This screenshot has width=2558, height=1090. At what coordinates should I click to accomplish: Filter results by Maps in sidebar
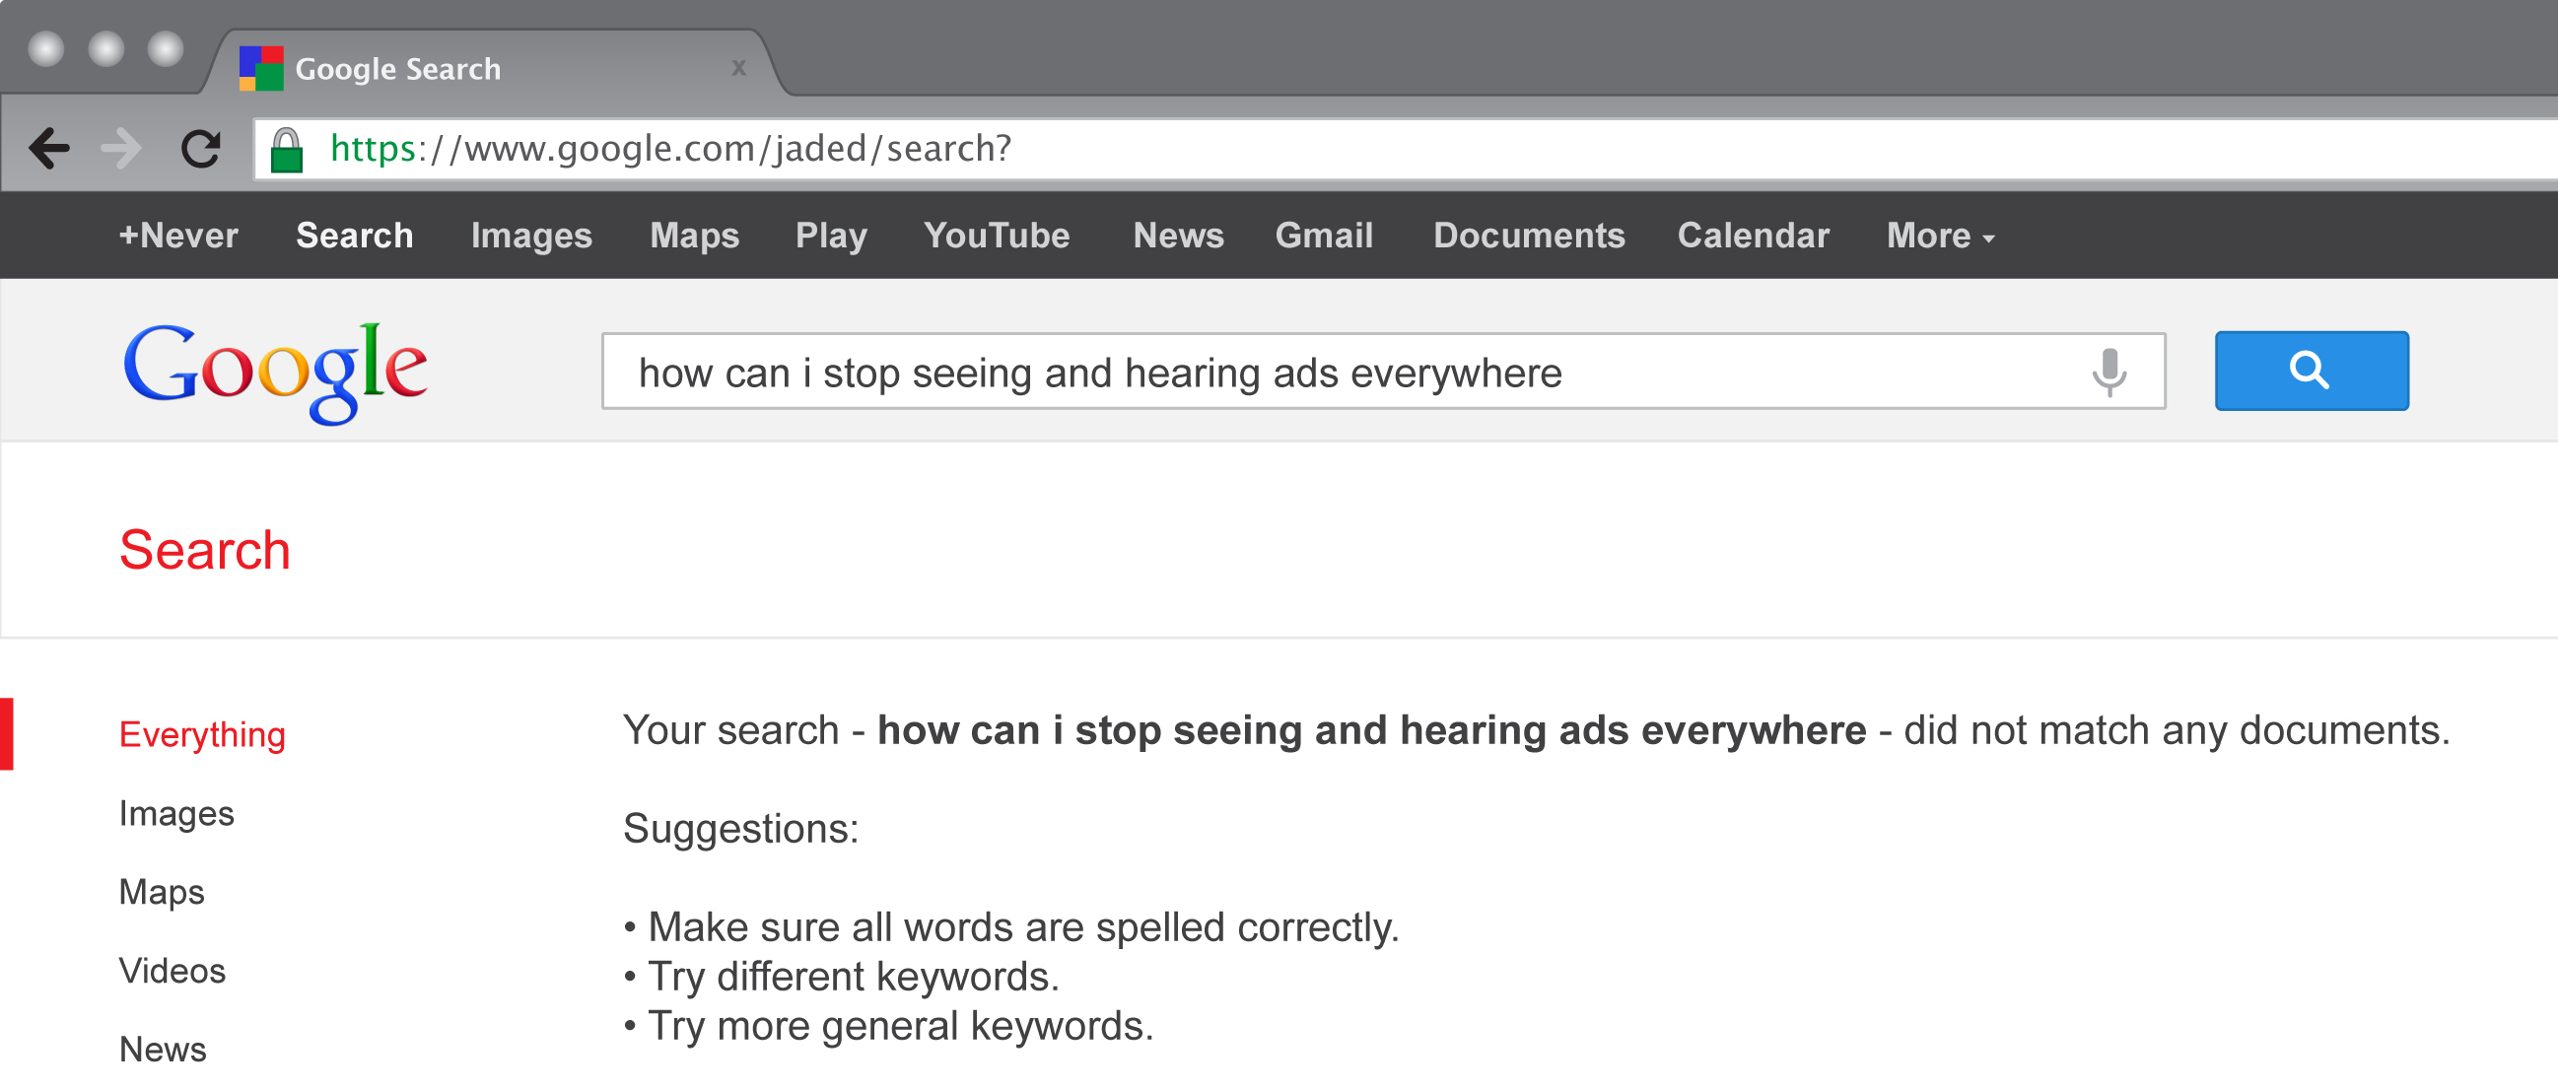161,893
